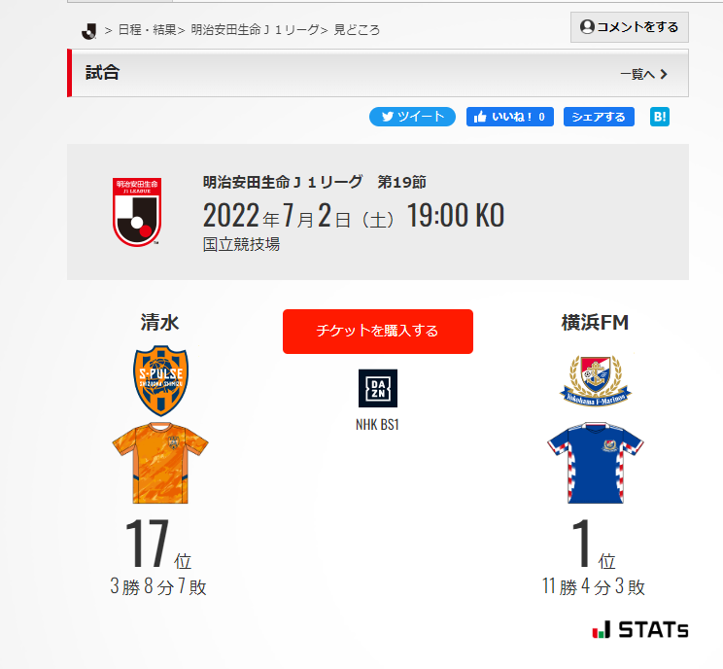Click the J.League home logo in breadcrumb
The image size is (723, 669).
click(88, 31)
